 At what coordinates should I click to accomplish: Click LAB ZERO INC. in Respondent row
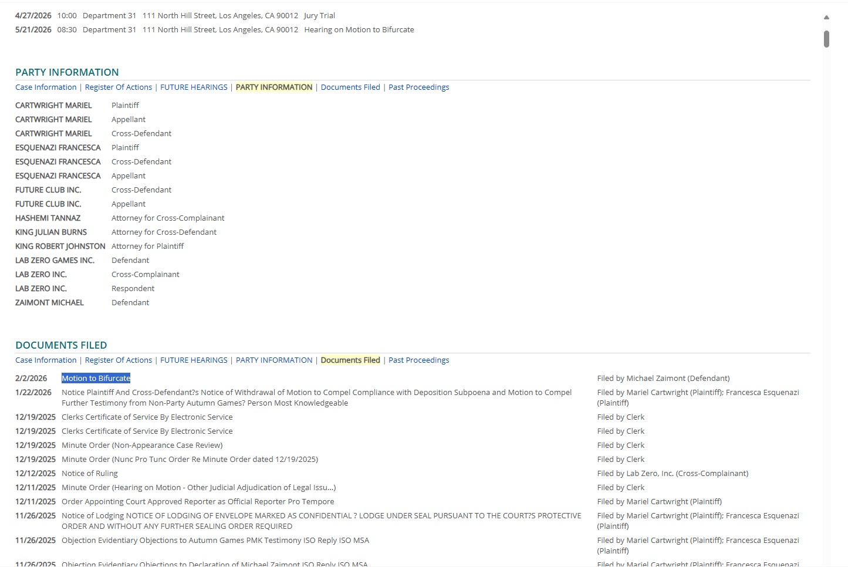pos(41,289)
